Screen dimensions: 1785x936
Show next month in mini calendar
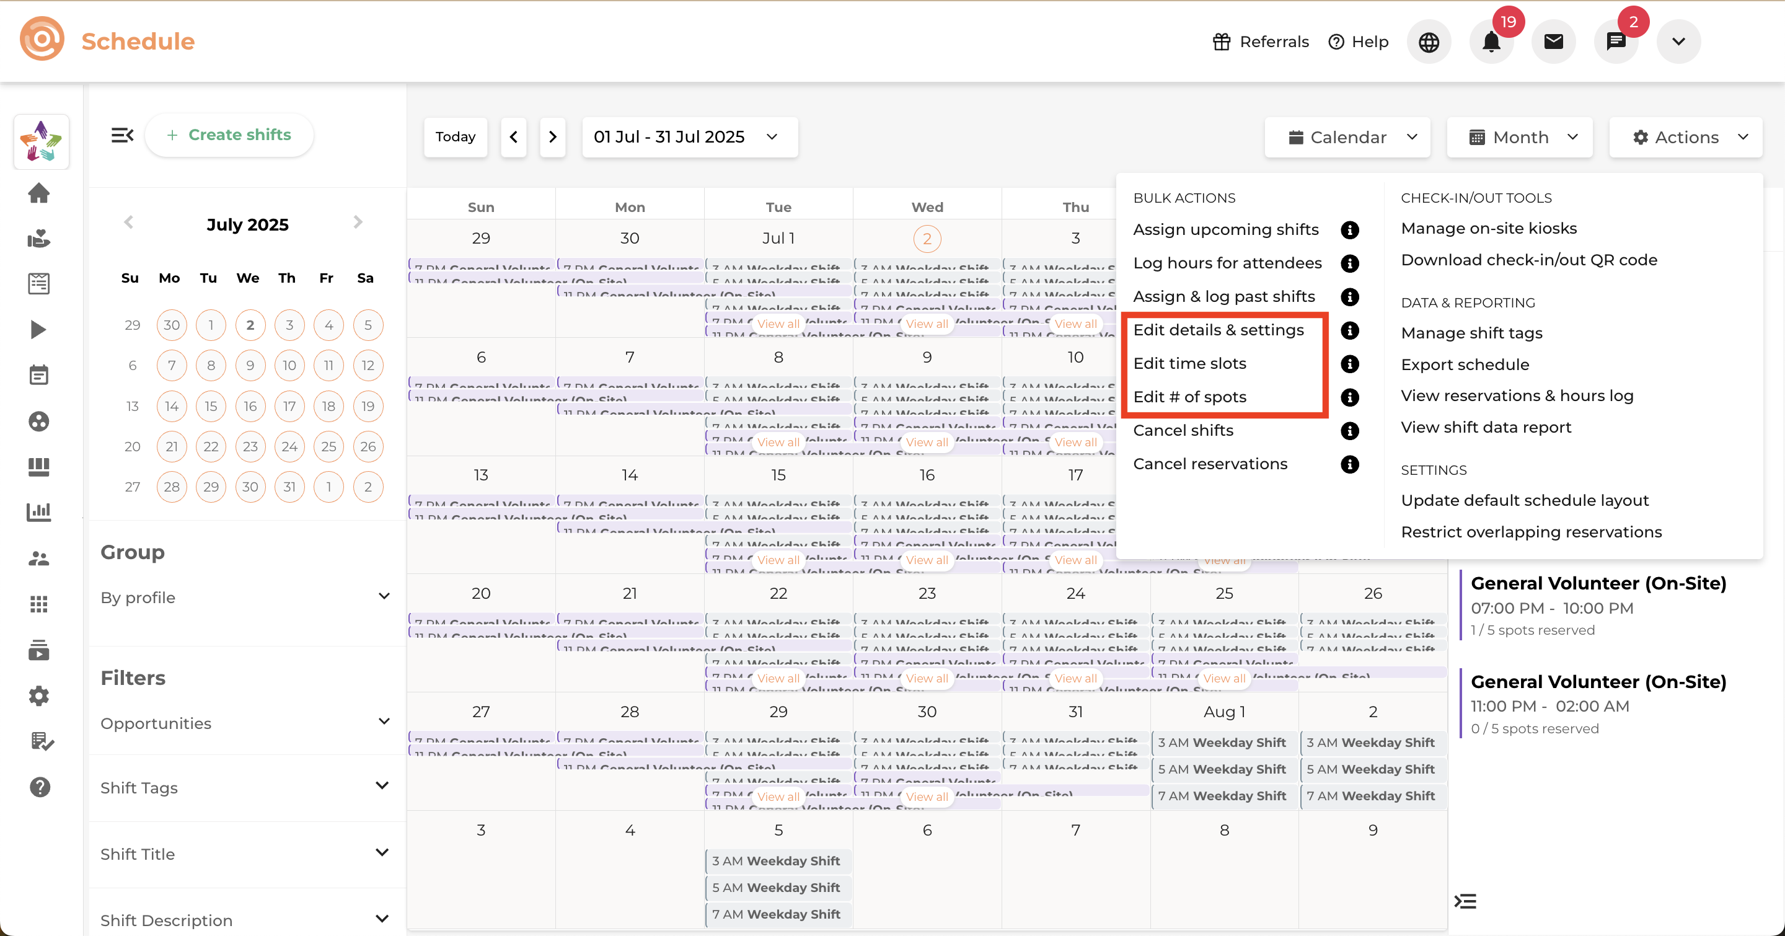358,223
